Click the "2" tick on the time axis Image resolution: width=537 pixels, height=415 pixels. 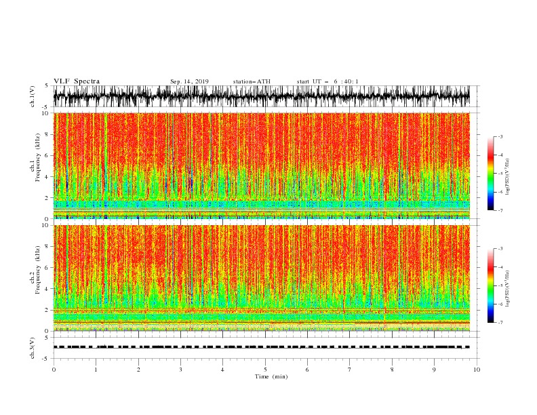tap(138, 370)
